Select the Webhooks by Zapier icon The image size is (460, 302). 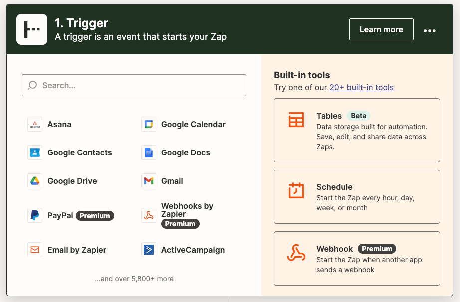[x=149, y=215]
